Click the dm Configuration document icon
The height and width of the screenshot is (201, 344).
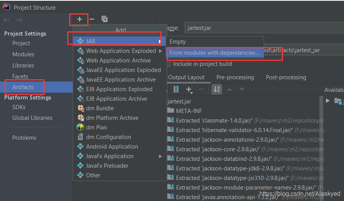coord(80,137)
